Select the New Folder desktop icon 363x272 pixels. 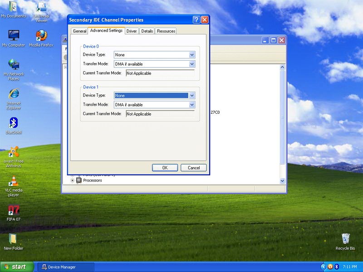pyautogui.click(x=14, y=242)
